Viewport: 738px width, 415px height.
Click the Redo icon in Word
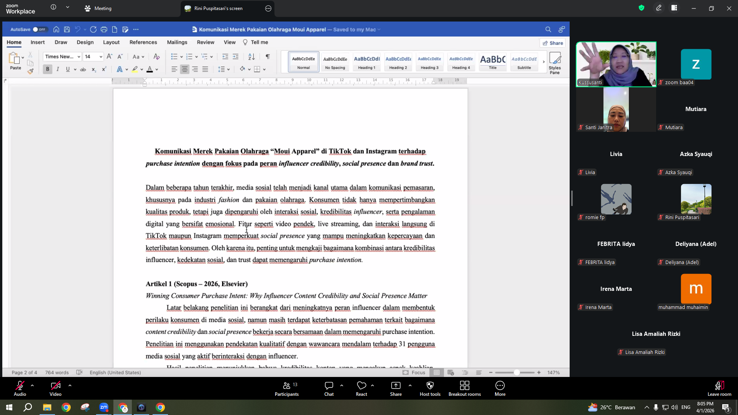(93, 29)
